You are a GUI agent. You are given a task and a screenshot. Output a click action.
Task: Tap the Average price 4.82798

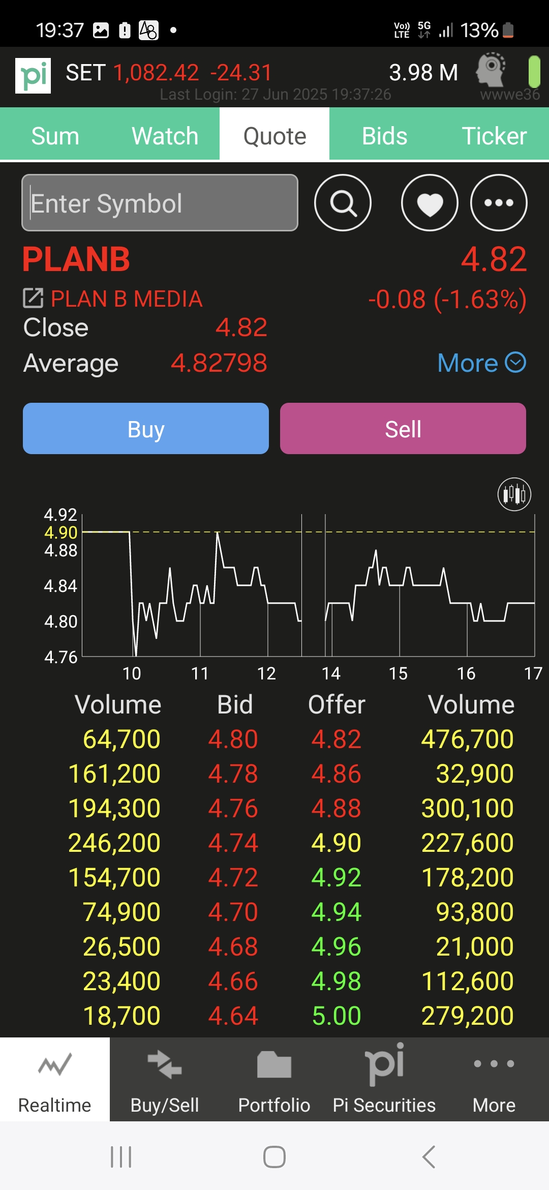click(219, 363)
